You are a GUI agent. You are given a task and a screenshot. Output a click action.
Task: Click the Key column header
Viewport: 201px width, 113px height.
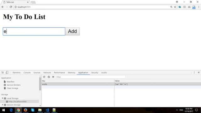pos(78,81)
